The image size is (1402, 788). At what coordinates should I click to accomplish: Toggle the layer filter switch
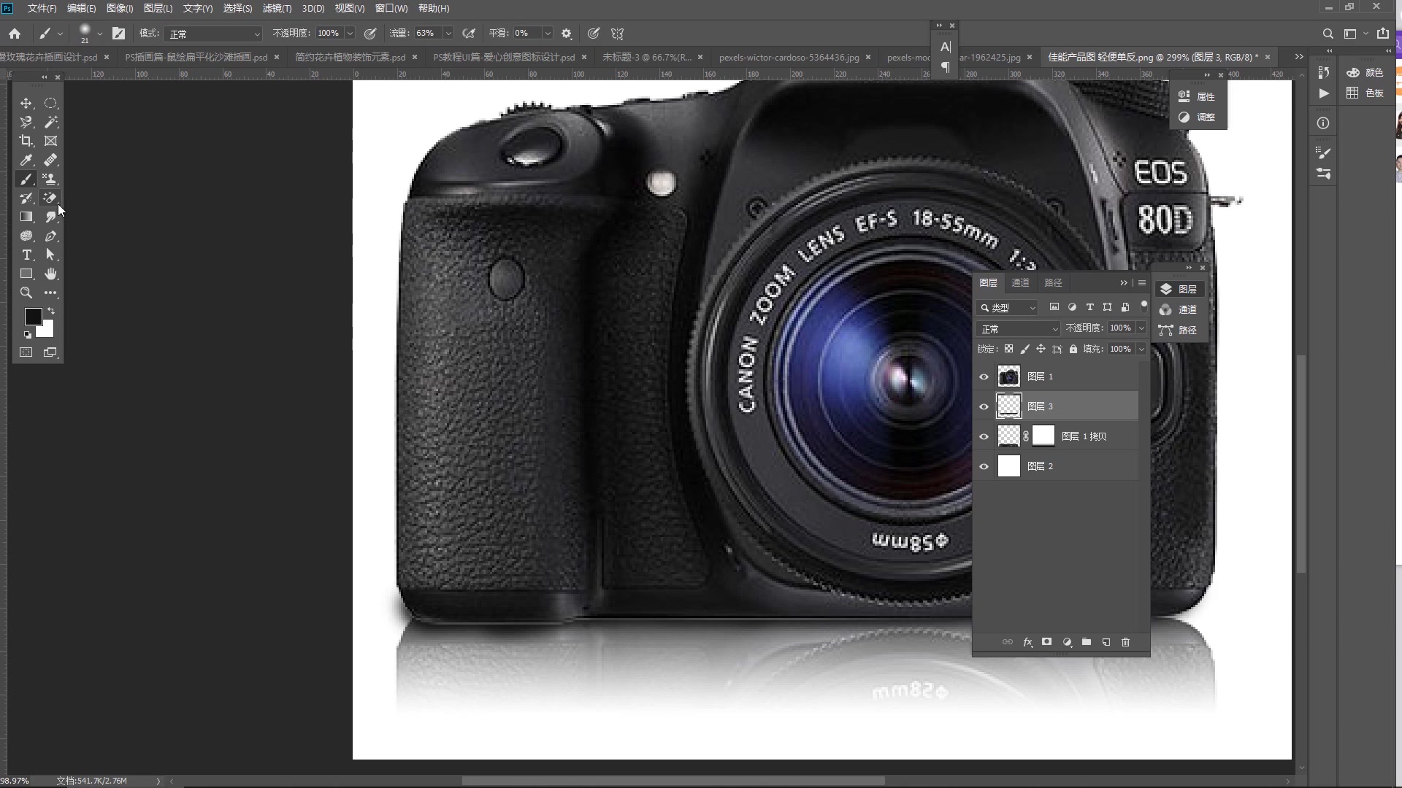[x=1144, y=305]
